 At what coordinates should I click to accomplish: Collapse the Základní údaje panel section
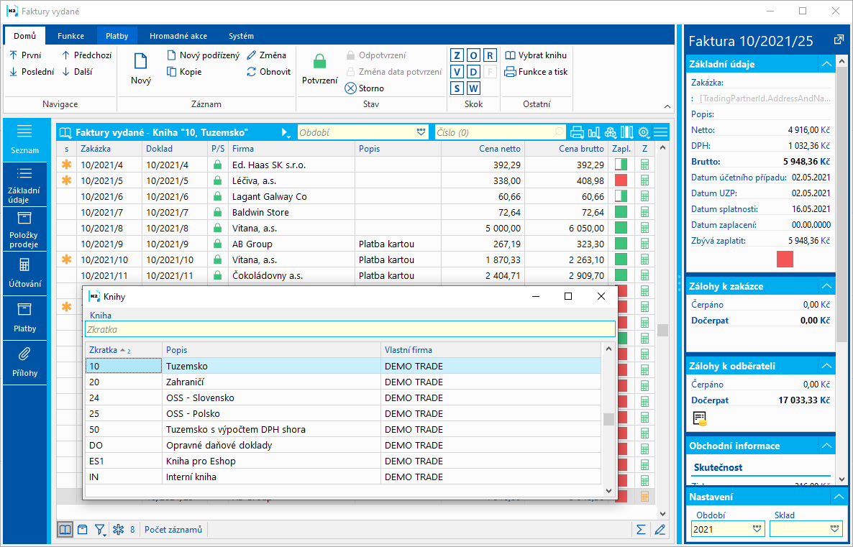[825, 64]
